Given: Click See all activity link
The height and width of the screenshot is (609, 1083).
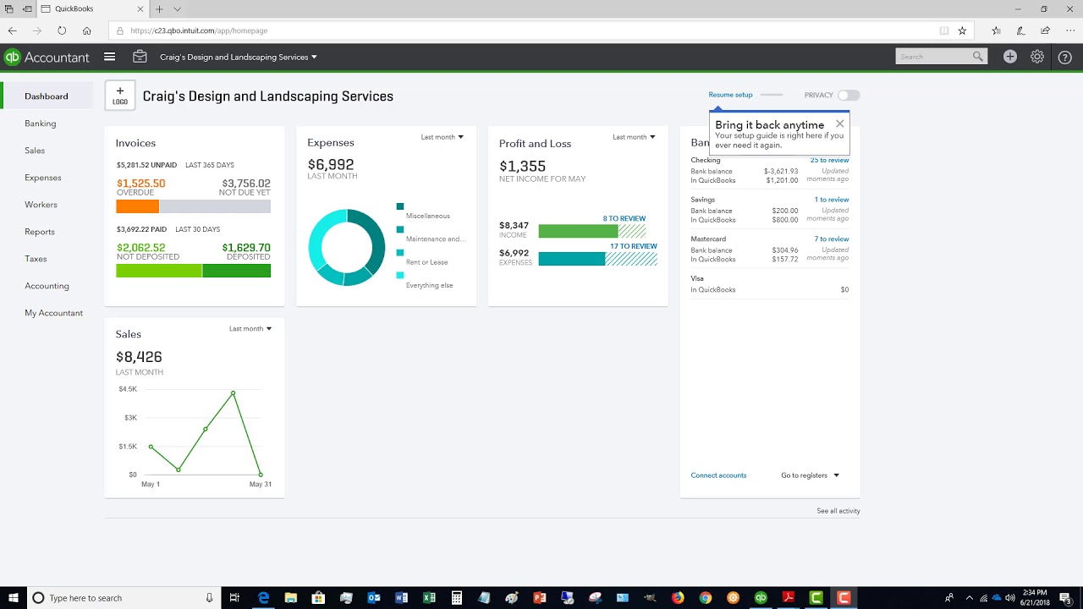Looking at the screenshot, I should pyautogui.click(x=838, y=511).
